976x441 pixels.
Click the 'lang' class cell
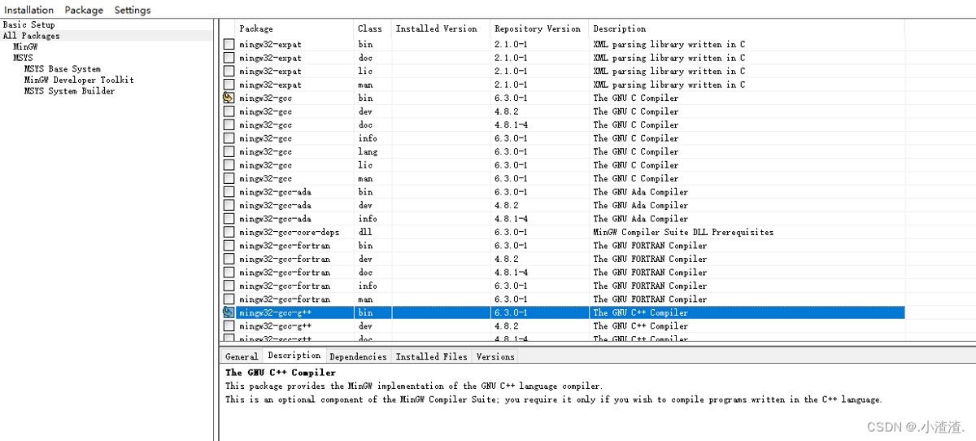[x=368, y=151]
